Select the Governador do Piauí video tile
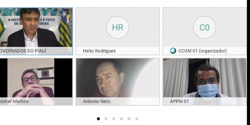The image size is (250, 125). tap(36, 27)
